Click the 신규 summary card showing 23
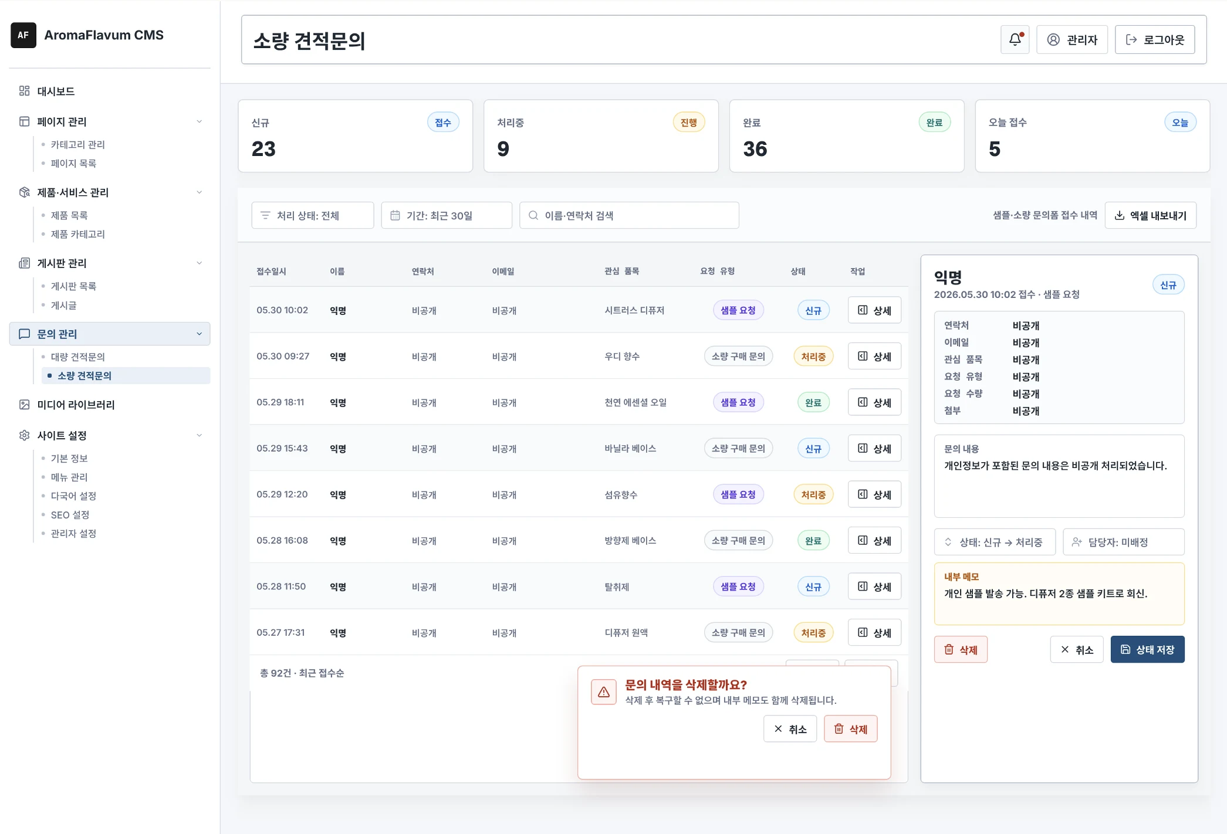The width and height of the screenshot is (1227, 834). [355, 136]
